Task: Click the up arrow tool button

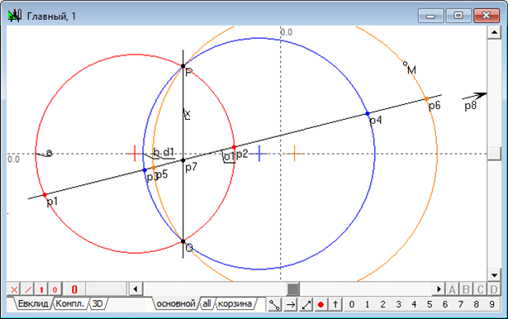Action: tap(335, 305)
